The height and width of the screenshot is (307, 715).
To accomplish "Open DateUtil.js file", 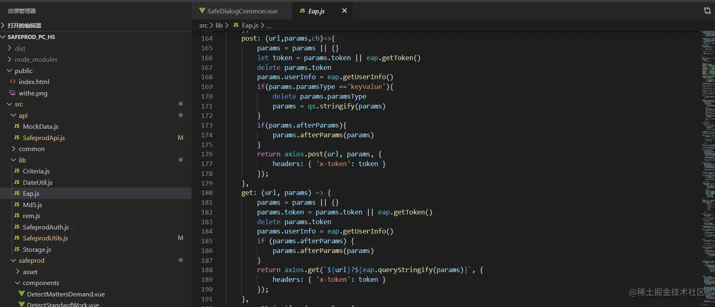I will (96, 182).
